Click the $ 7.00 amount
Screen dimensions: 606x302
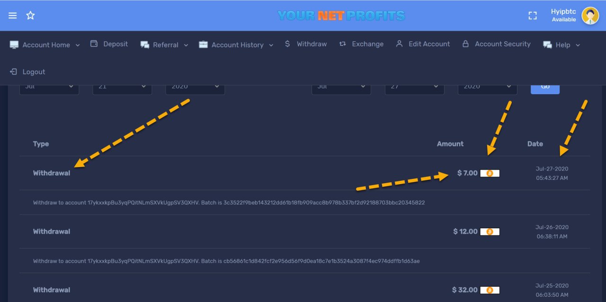point(467,173)
